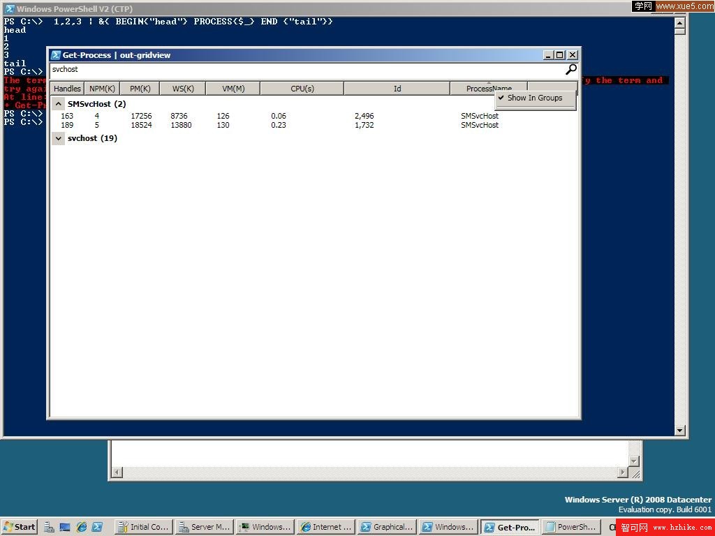Uncheck Show In Groups in the context menu
The height and width of the screenshot is (536, 715).
pyautogui.click(x=536, y=98)
